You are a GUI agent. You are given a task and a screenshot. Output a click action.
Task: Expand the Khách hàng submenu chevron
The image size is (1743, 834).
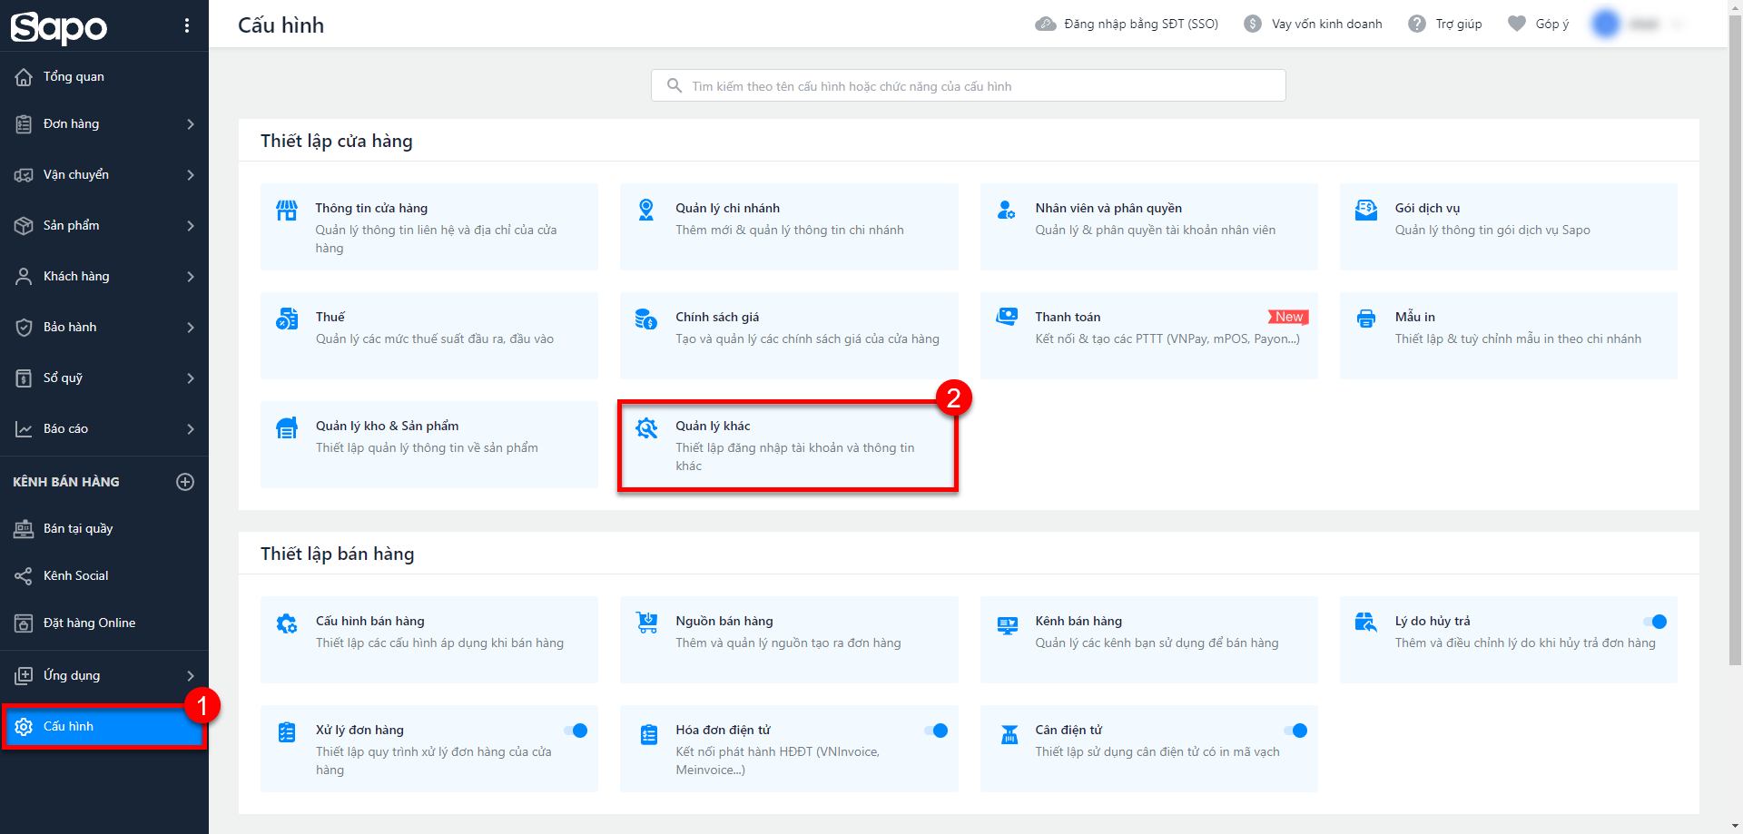click(191, 277)
